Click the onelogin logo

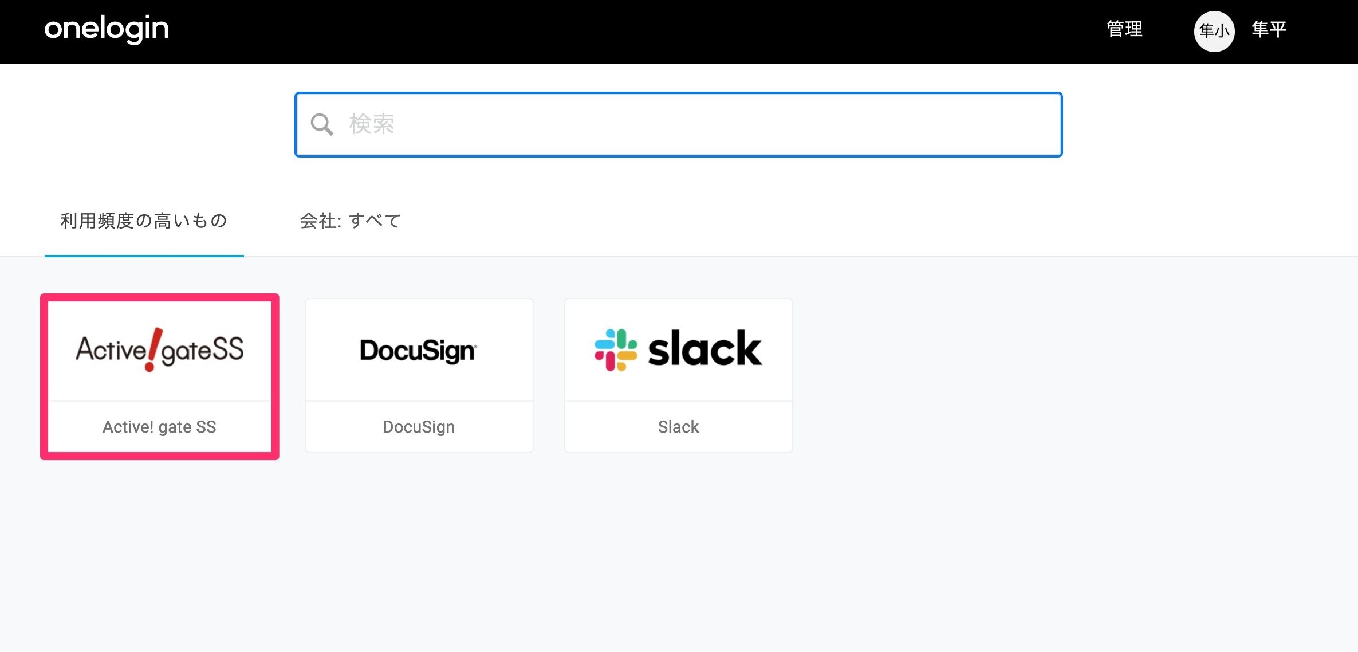click(x=107, y=29)
